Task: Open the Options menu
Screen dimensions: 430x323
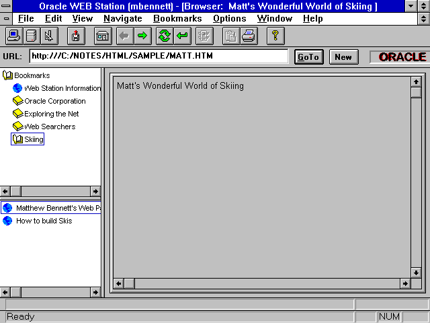Action: click(x=229, y=19)
